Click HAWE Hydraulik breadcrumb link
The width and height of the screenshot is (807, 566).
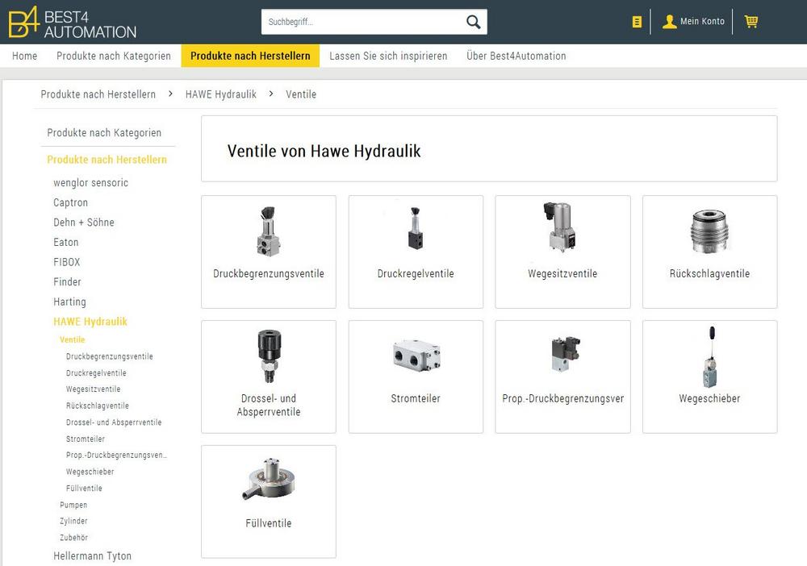coord(220,94)
